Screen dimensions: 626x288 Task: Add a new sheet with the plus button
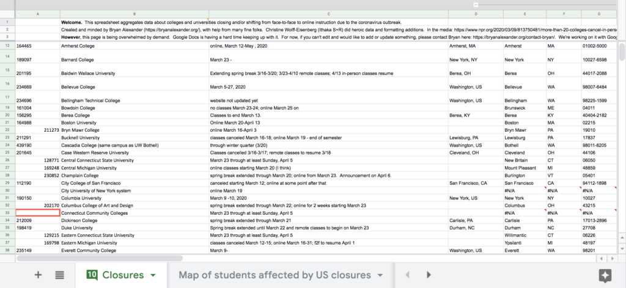(x=38, y=275)
